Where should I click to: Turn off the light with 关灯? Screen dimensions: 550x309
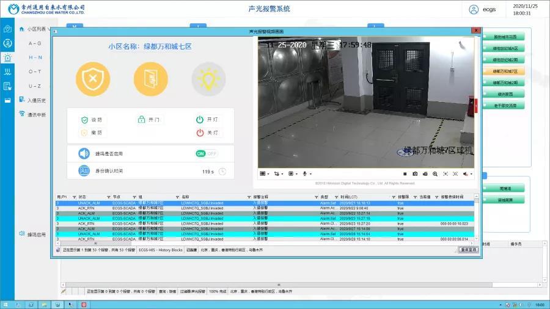[x=207, y=133]
